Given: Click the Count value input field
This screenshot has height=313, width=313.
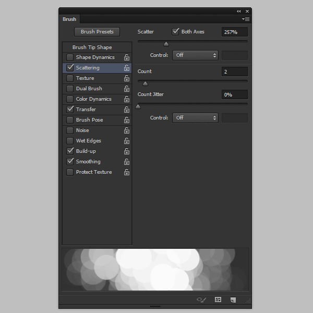Looking at the screenshot, I should click(234, 72).
